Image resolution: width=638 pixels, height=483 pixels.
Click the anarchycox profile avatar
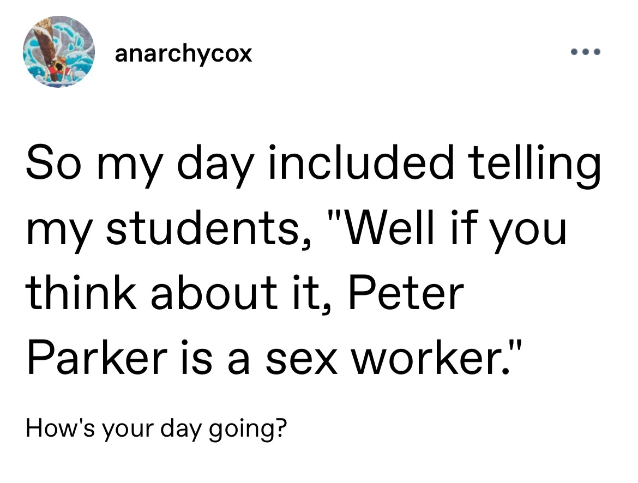click(58, 52)
